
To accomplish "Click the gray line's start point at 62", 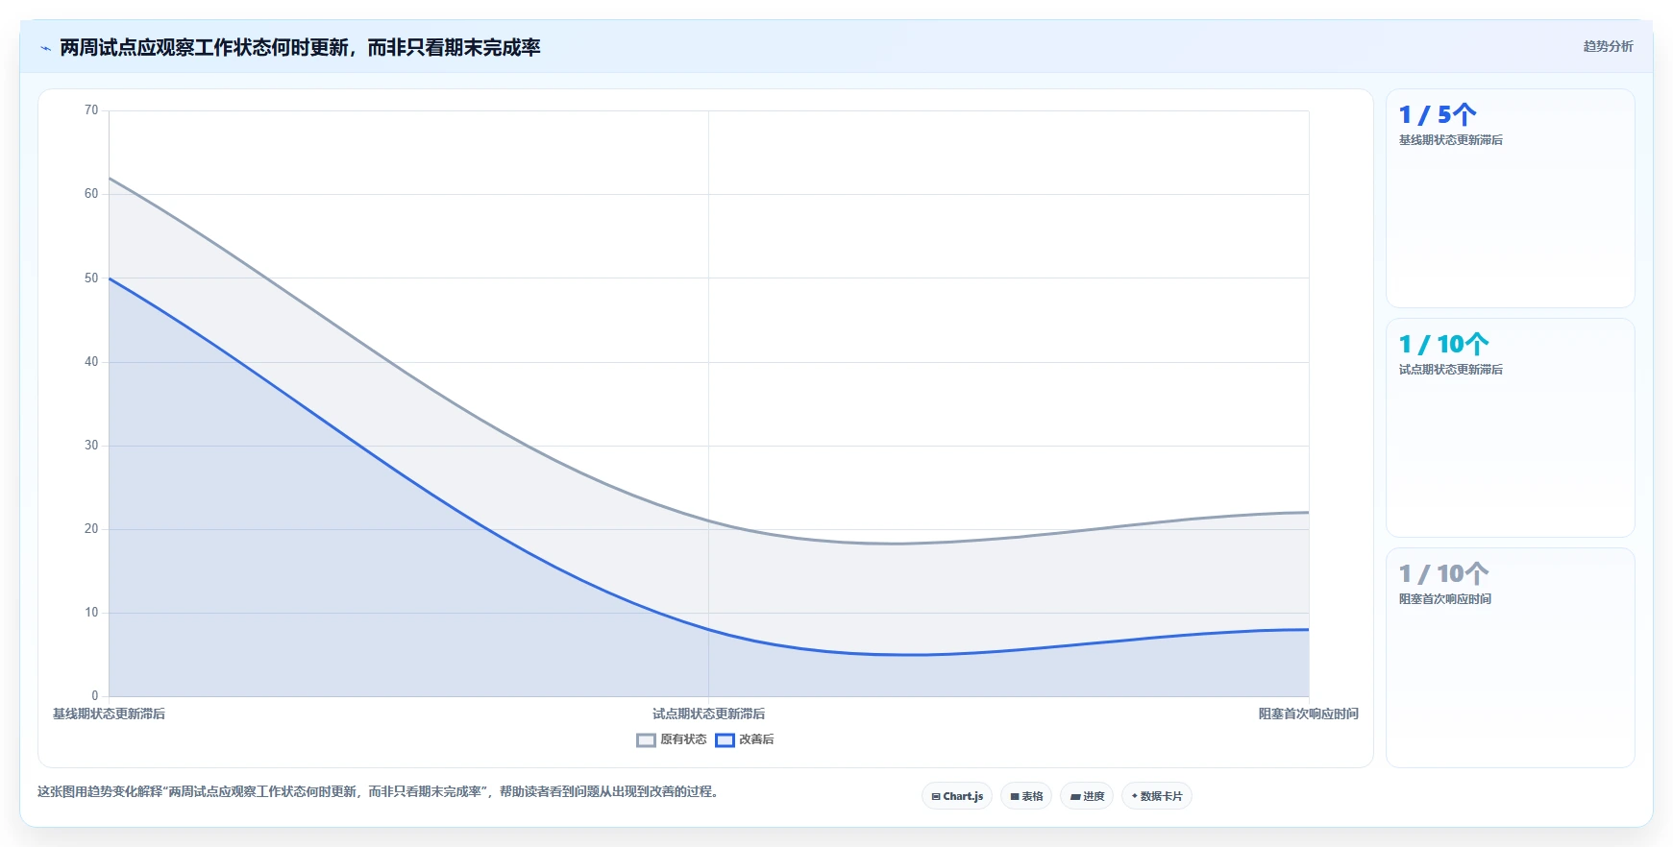I will click(x=110, y=178).
